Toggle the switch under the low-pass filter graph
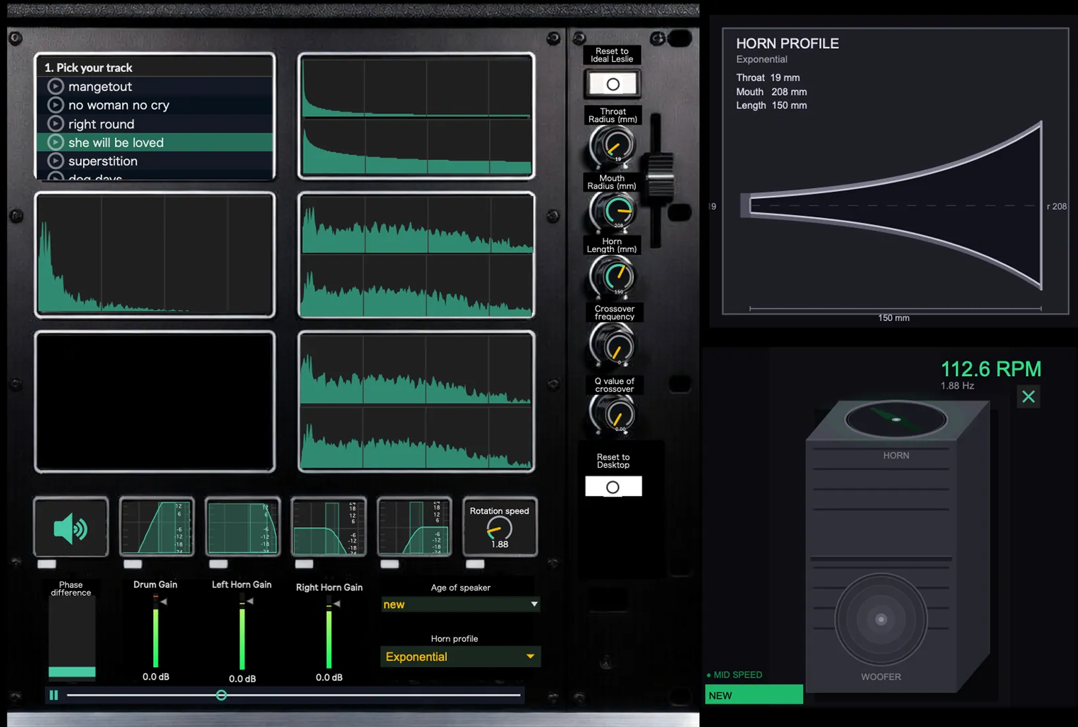Screen dimensions: 1078x727 pos(219,564)
